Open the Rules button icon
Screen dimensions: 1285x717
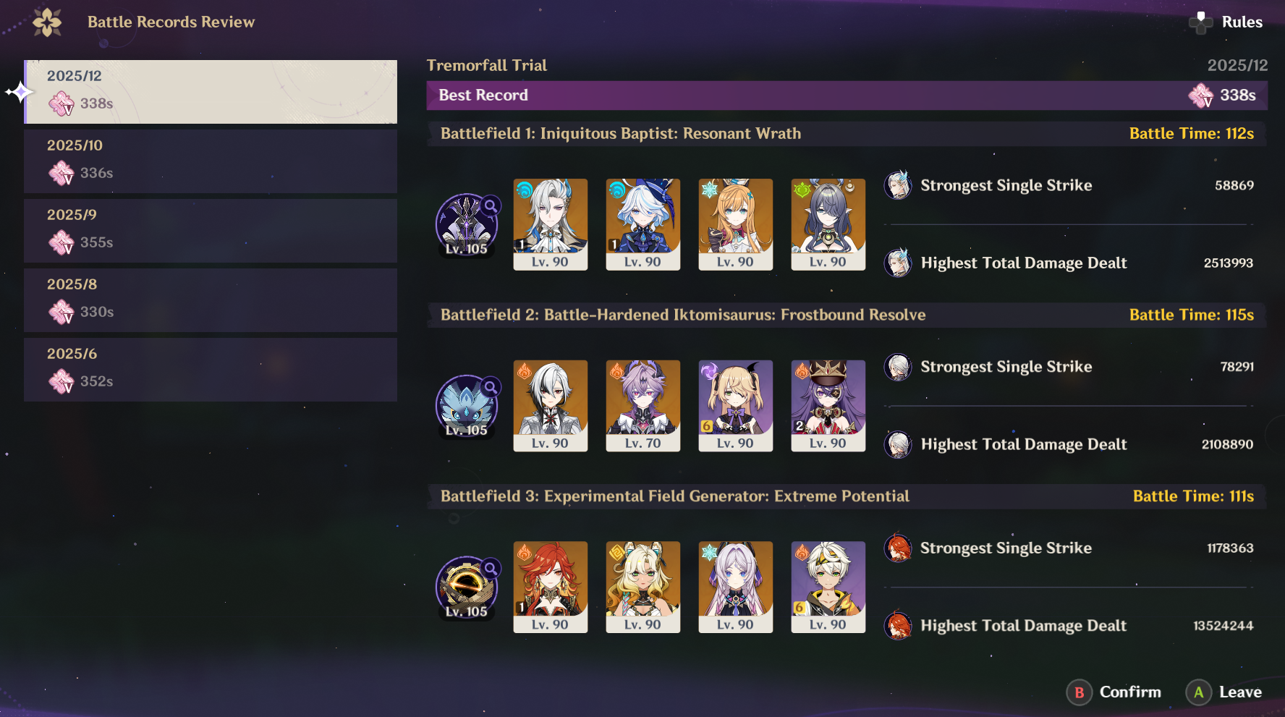pos(1201,22)
